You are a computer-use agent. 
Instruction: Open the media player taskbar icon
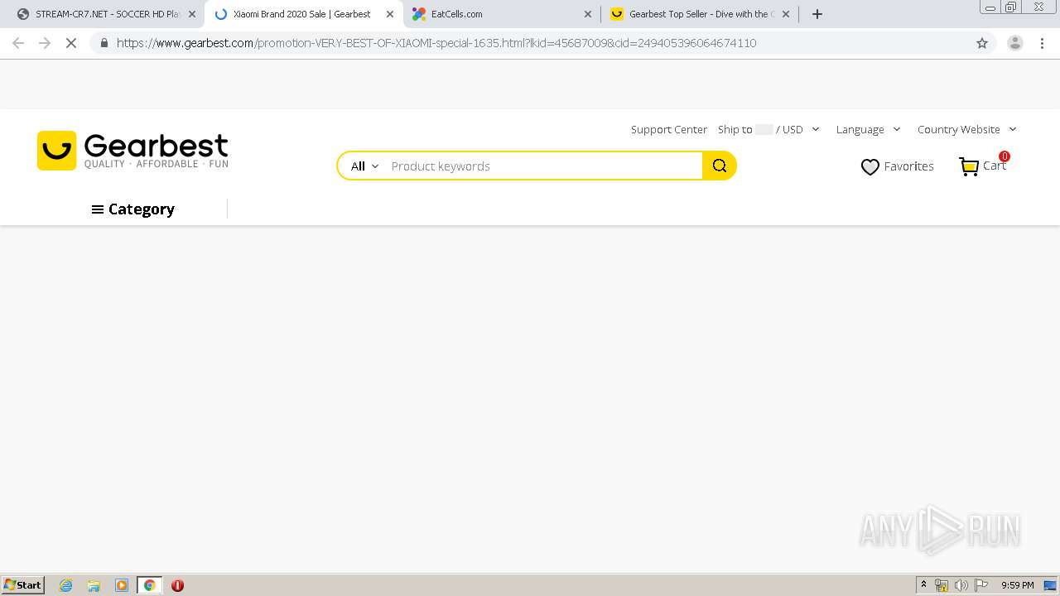[122, 585]
